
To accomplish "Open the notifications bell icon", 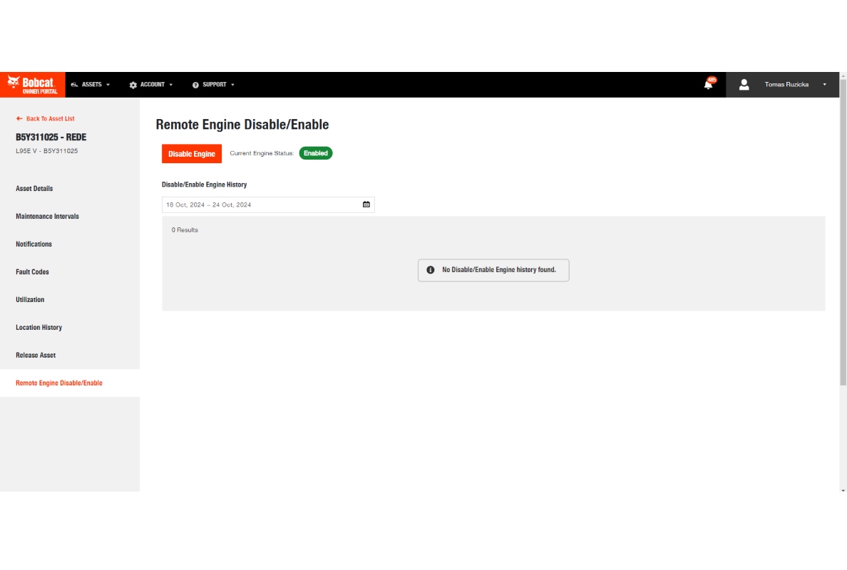I will [x=708, y=84].
